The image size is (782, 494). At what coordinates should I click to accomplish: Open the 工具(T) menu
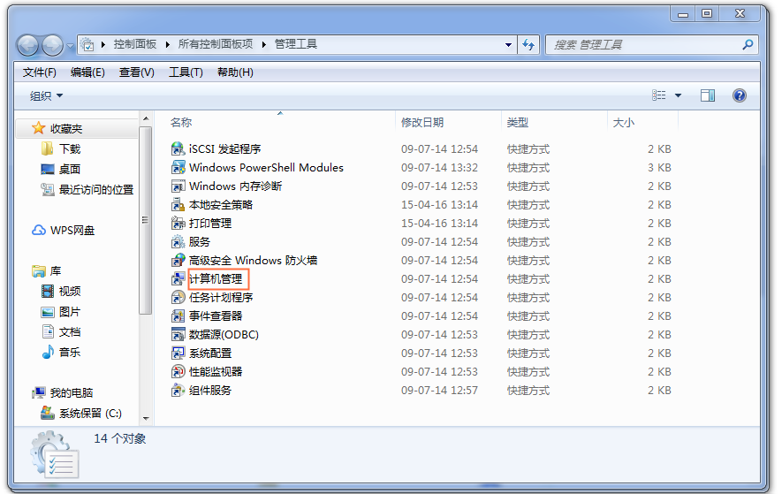186,72
